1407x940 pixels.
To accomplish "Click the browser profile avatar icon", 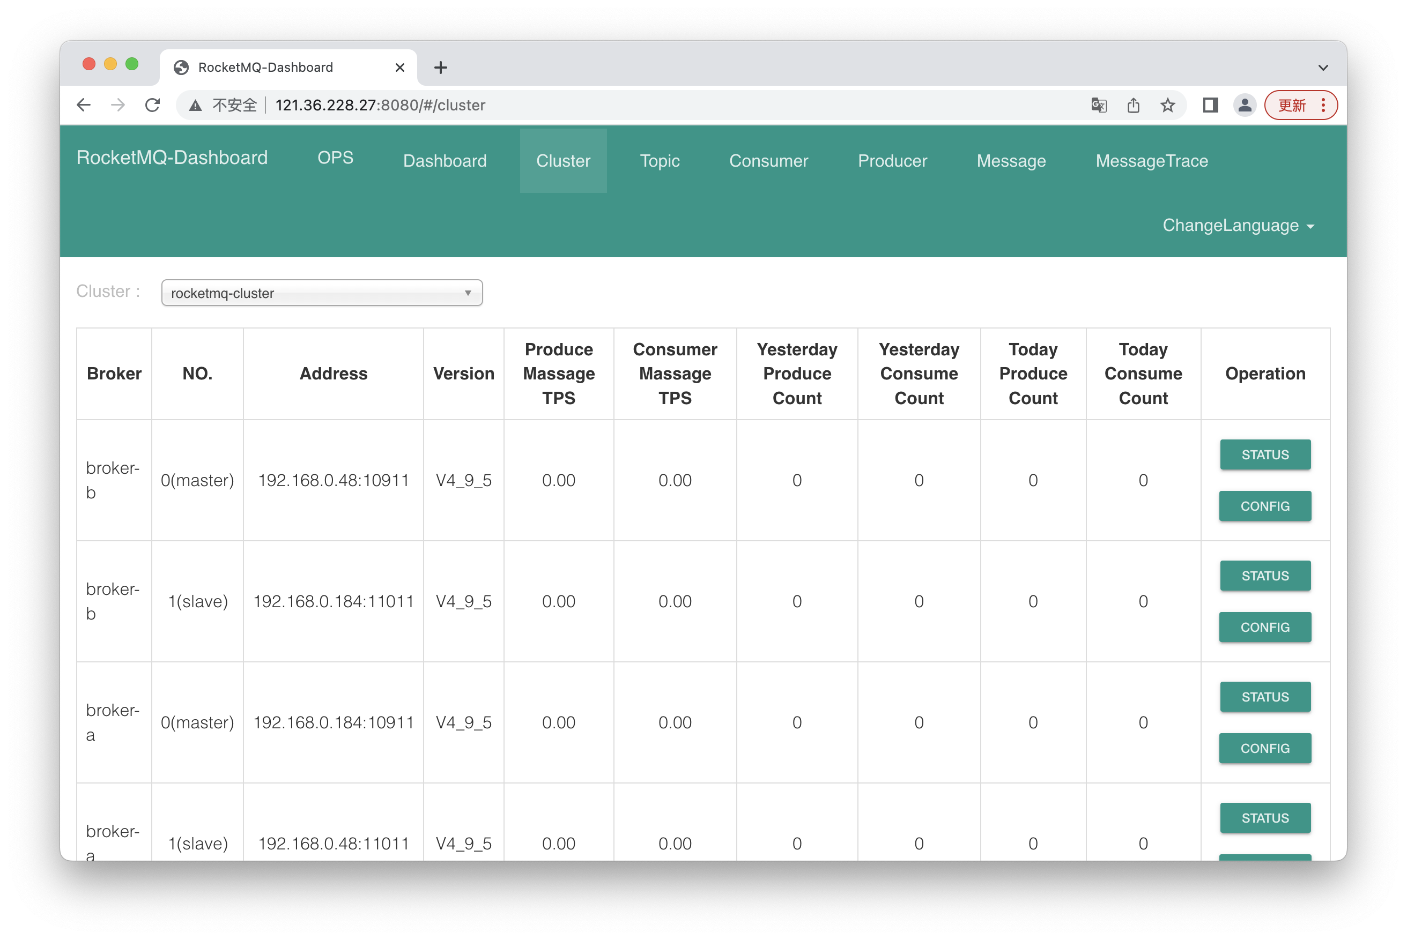I will pos(1244,105).
